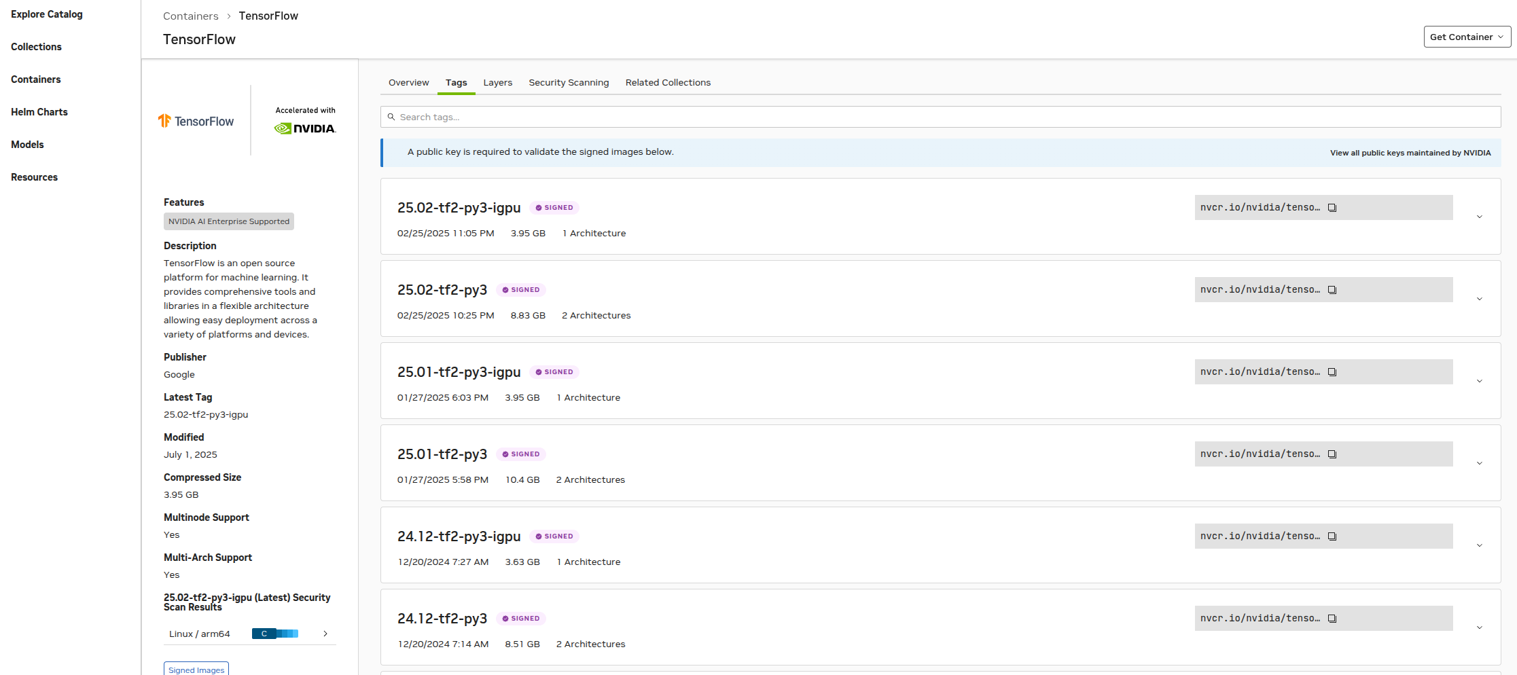
Task: Click the Containers breadcrumb link
Action: 191,16
